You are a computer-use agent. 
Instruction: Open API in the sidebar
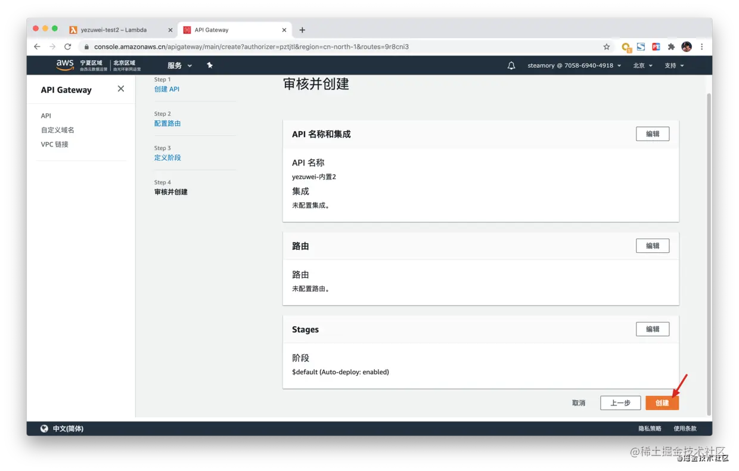click(x=46, y=116)
